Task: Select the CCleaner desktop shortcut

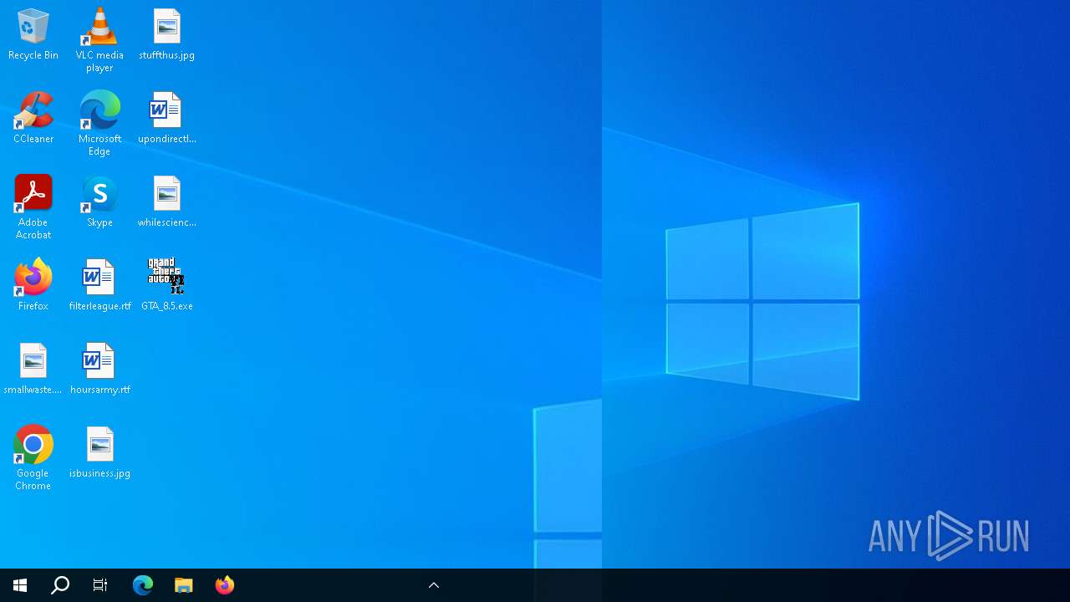Action: (33, 118)
